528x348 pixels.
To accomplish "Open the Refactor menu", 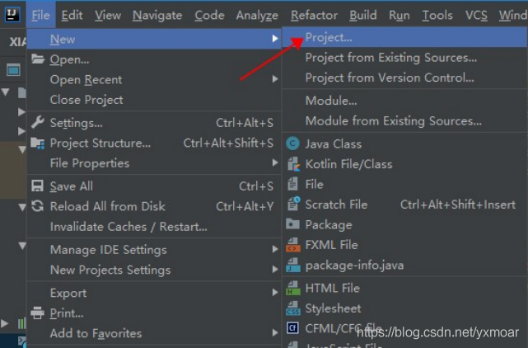I will (314, 15).
